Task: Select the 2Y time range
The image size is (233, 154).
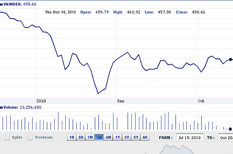Action: tap(127, 137)
